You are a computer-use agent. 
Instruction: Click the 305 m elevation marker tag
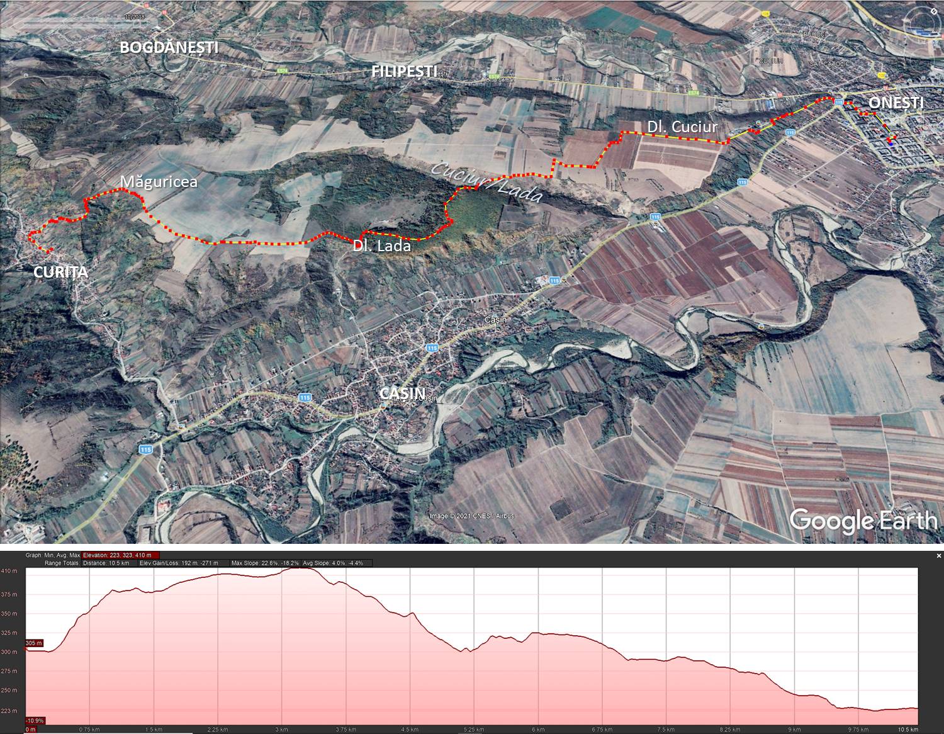tap(34, 643)
